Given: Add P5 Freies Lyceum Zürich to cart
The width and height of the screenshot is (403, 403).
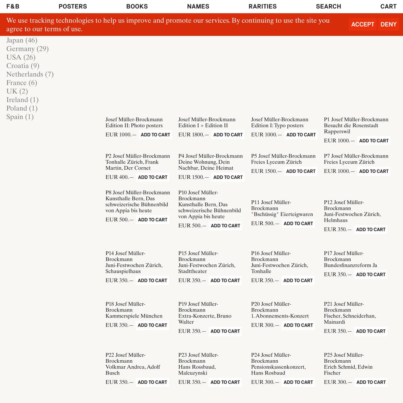Looking at the screenshot, I should tap(301, 171).
